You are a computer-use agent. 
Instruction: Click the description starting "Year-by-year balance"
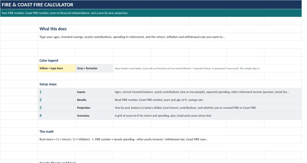207,108
